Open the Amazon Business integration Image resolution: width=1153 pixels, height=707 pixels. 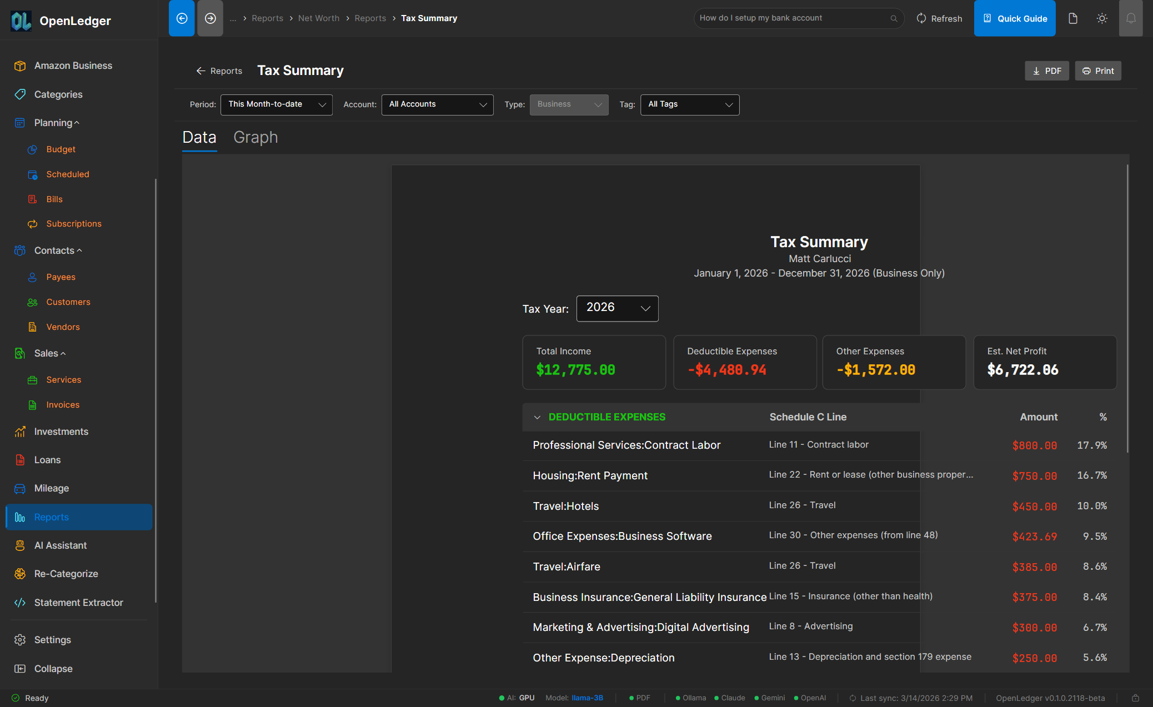coord(72,65)
